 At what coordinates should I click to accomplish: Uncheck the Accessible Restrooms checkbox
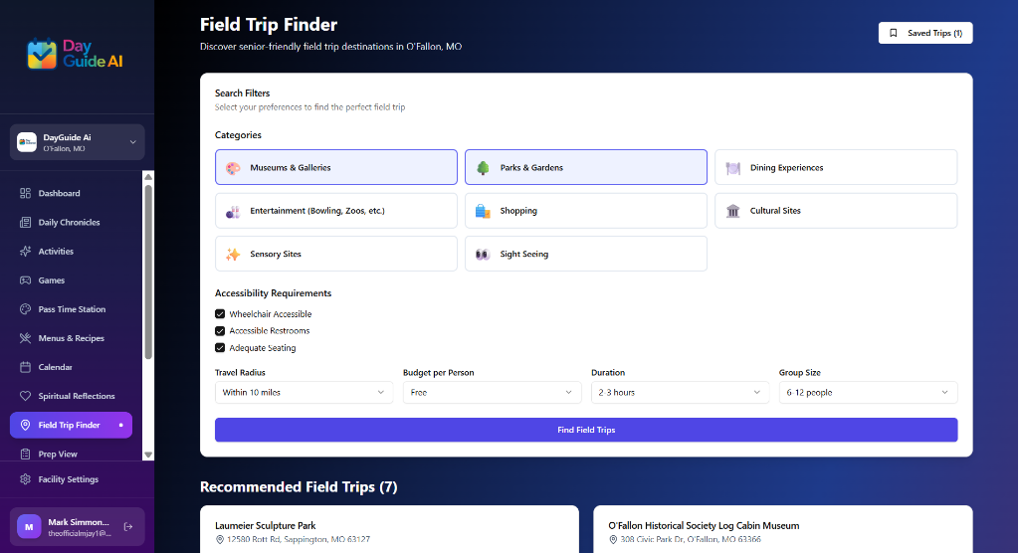coord(220,331)
